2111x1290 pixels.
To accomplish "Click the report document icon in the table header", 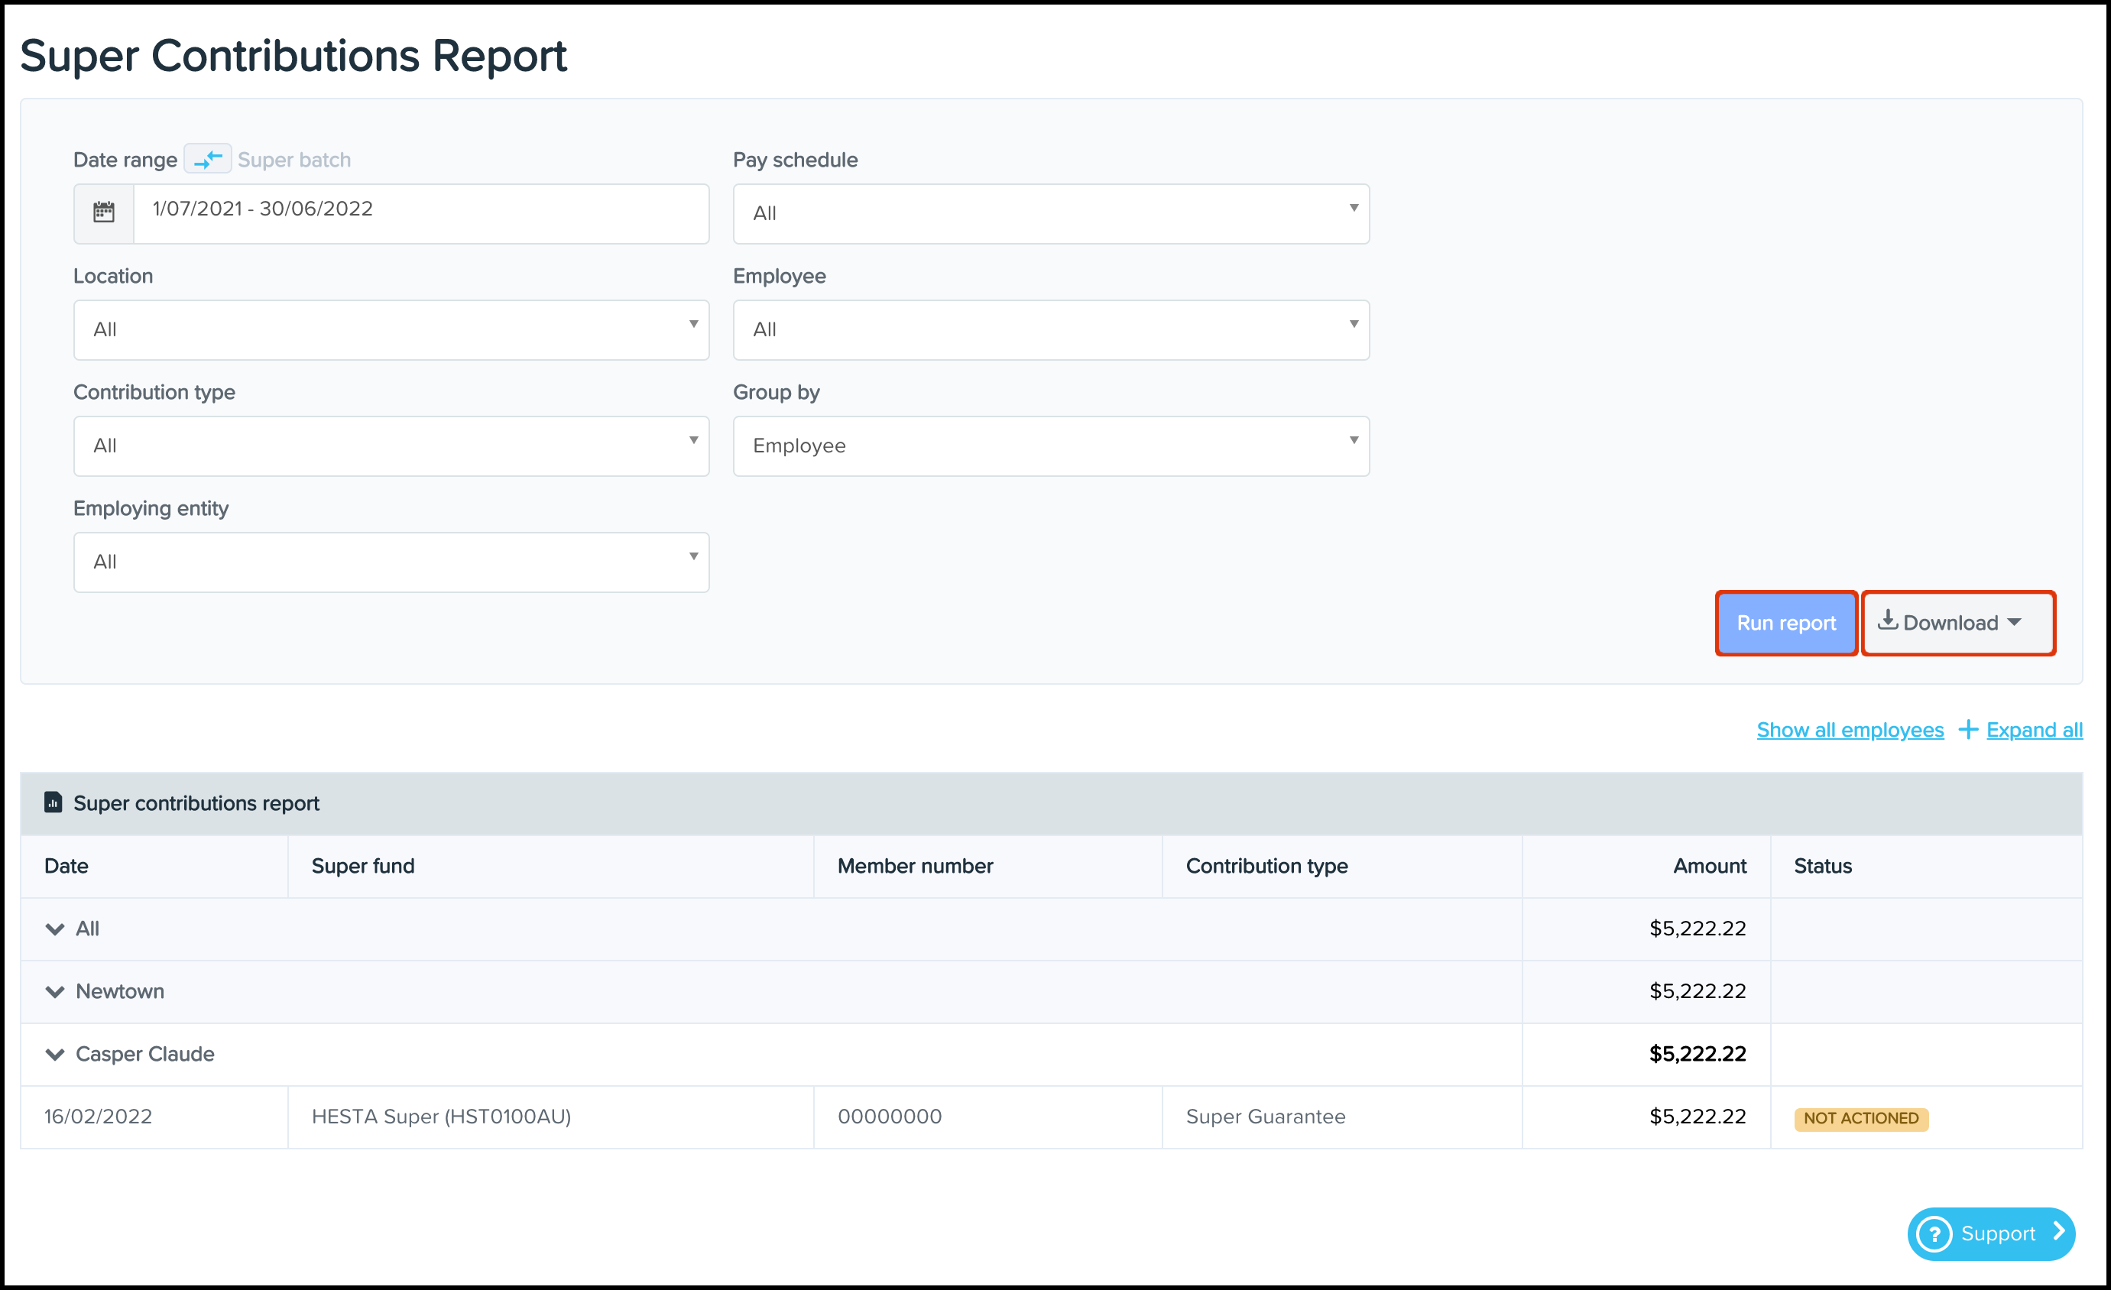I will tap(53, 802).
